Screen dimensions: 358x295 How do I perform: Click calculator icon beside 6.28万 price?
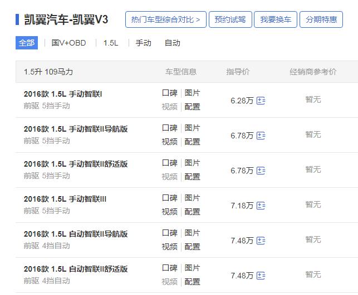(x=261, y=101)
